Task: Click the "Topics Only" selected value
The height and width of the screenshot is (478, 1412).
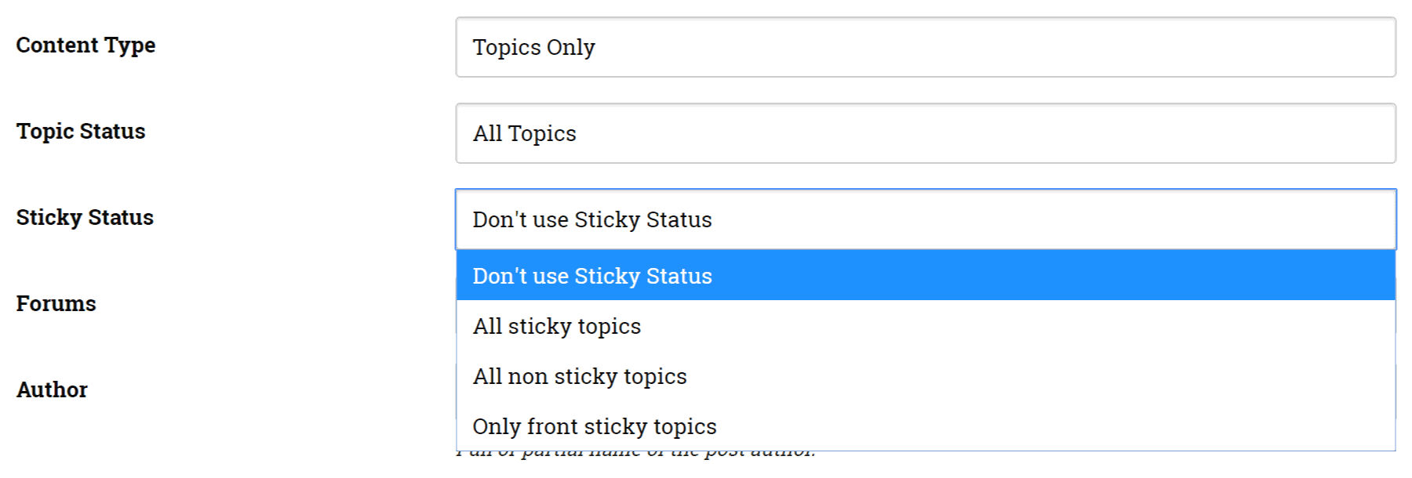Action: pos(534,47)
